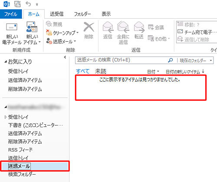Open the その他 reply options dropdown
Viewport: 217px width, 182px height.
point(159,39)
